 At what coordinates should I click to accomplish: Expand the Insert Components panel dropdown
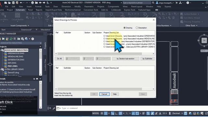pyautogui.click(x=28, y=26)
